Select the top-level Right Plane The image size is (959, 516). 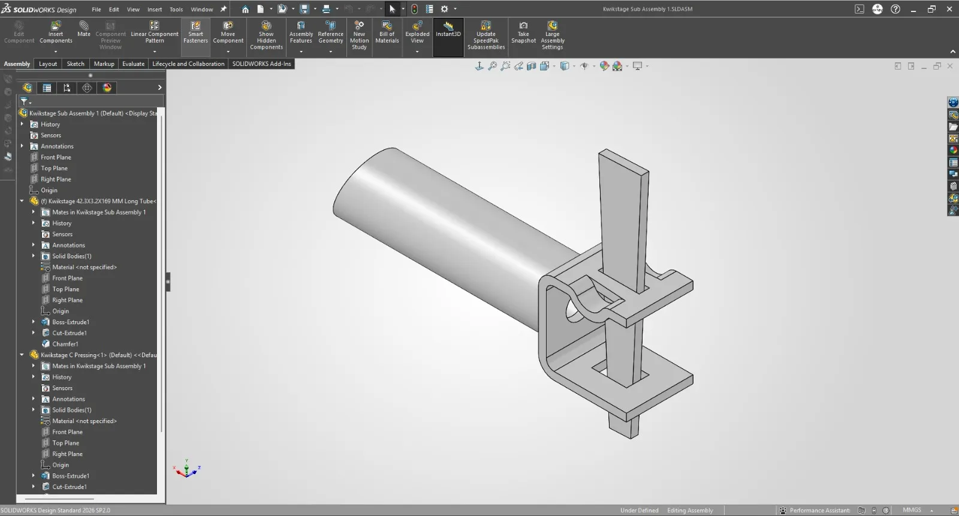pos(56,179)
